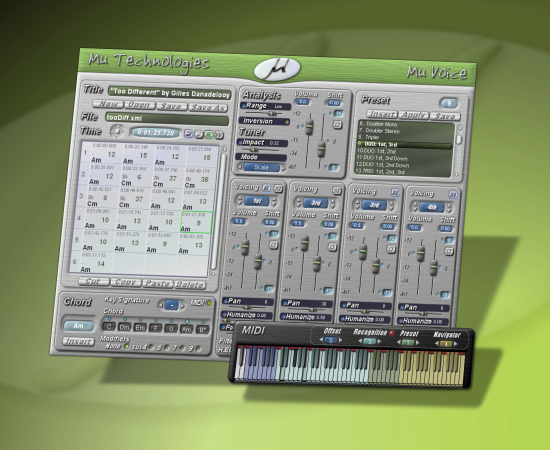Adjust second Voicing Pan slider
Image resolution: width=550 pixels, height=450 pixels.
[x=312, y=309]
